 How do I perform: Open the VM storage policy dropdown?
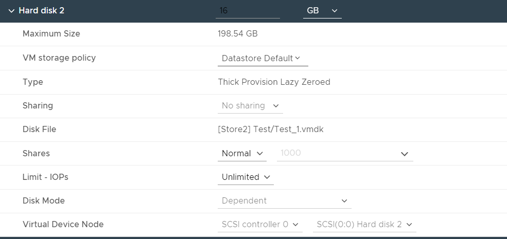(x=262, y=59)
